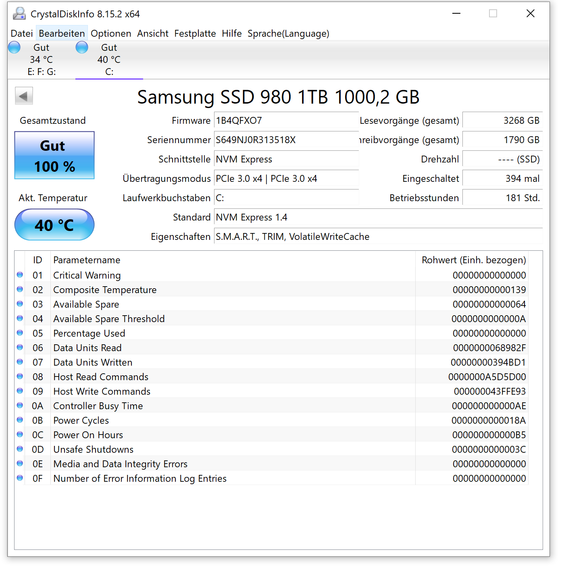Click the status dot for Composite Temperature
The image size is (562, 566).
pyautogui.click(x=20, y=289)
